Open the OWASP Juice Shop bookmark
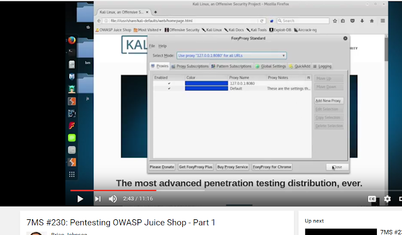The width and height of the screenshot is (402, 235). coord(113,30)
